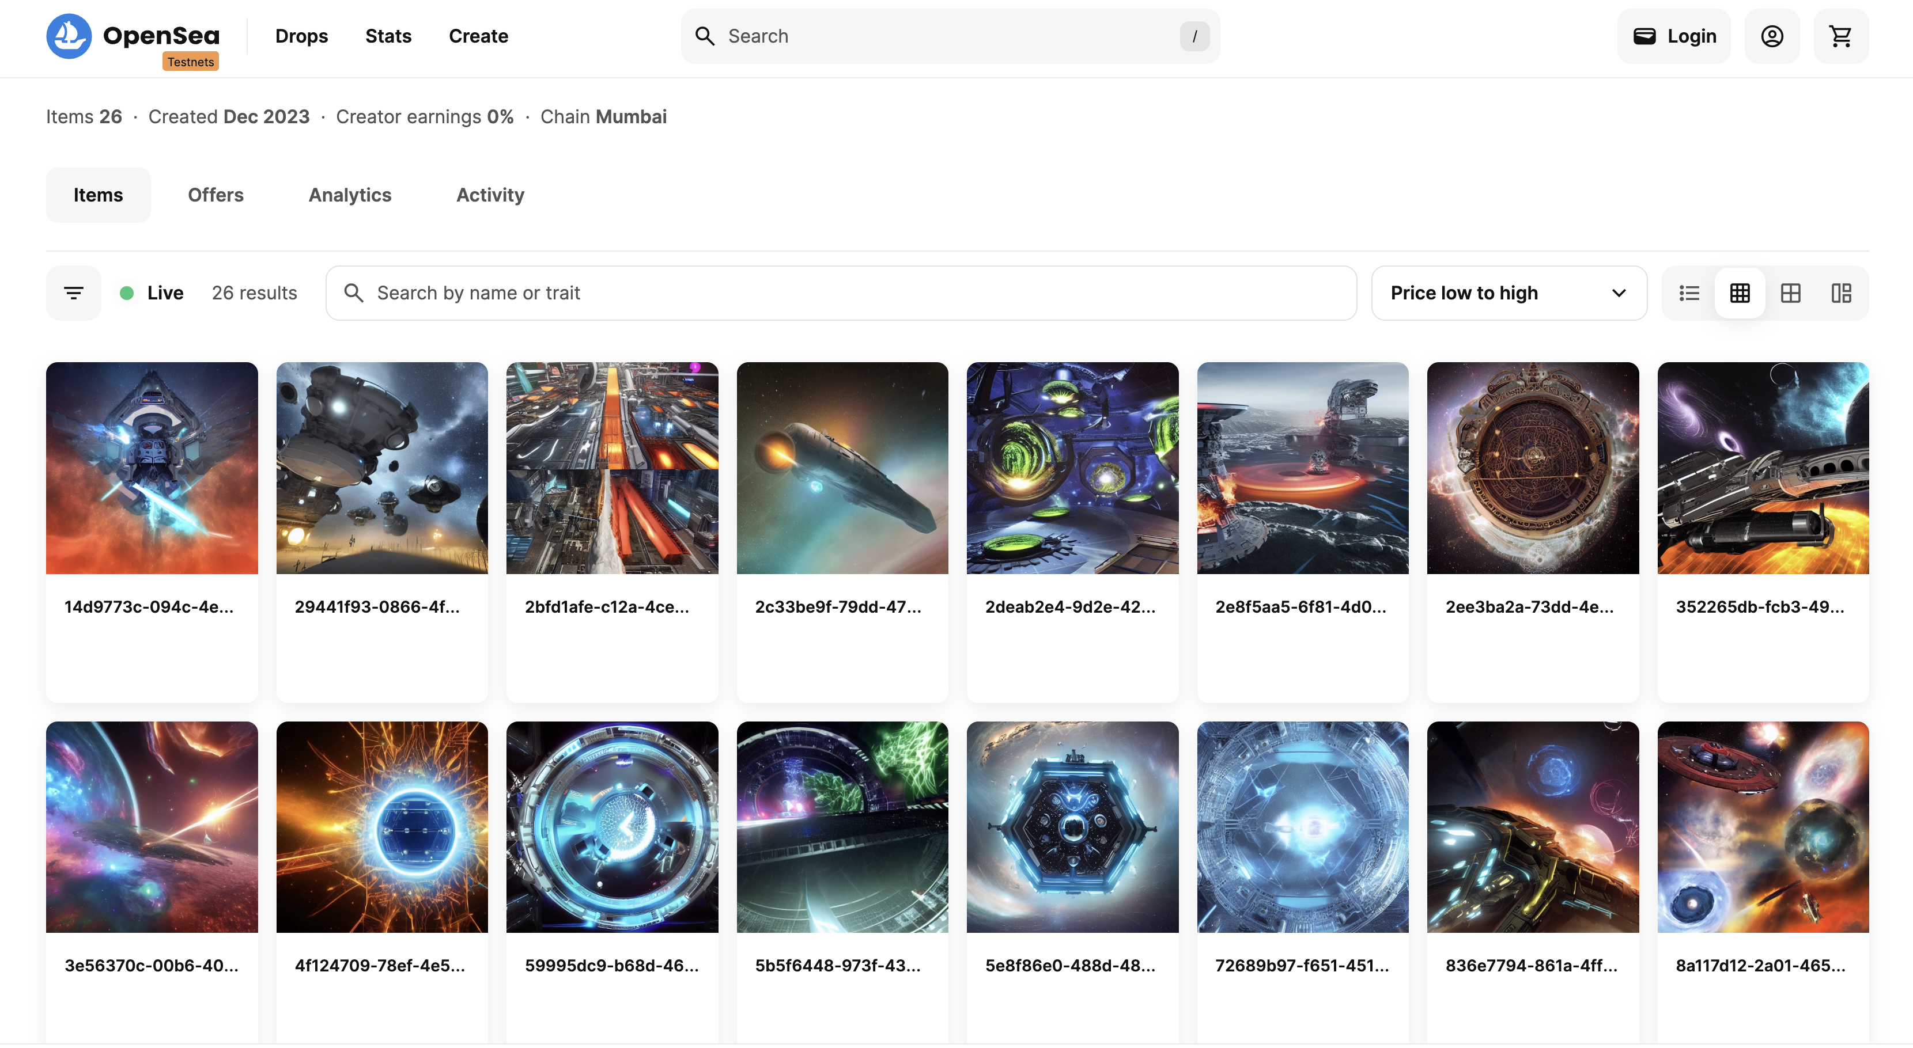Open the shopping cart icon
This screenshot has width=1913, height=1048.
click(1840, 36)
